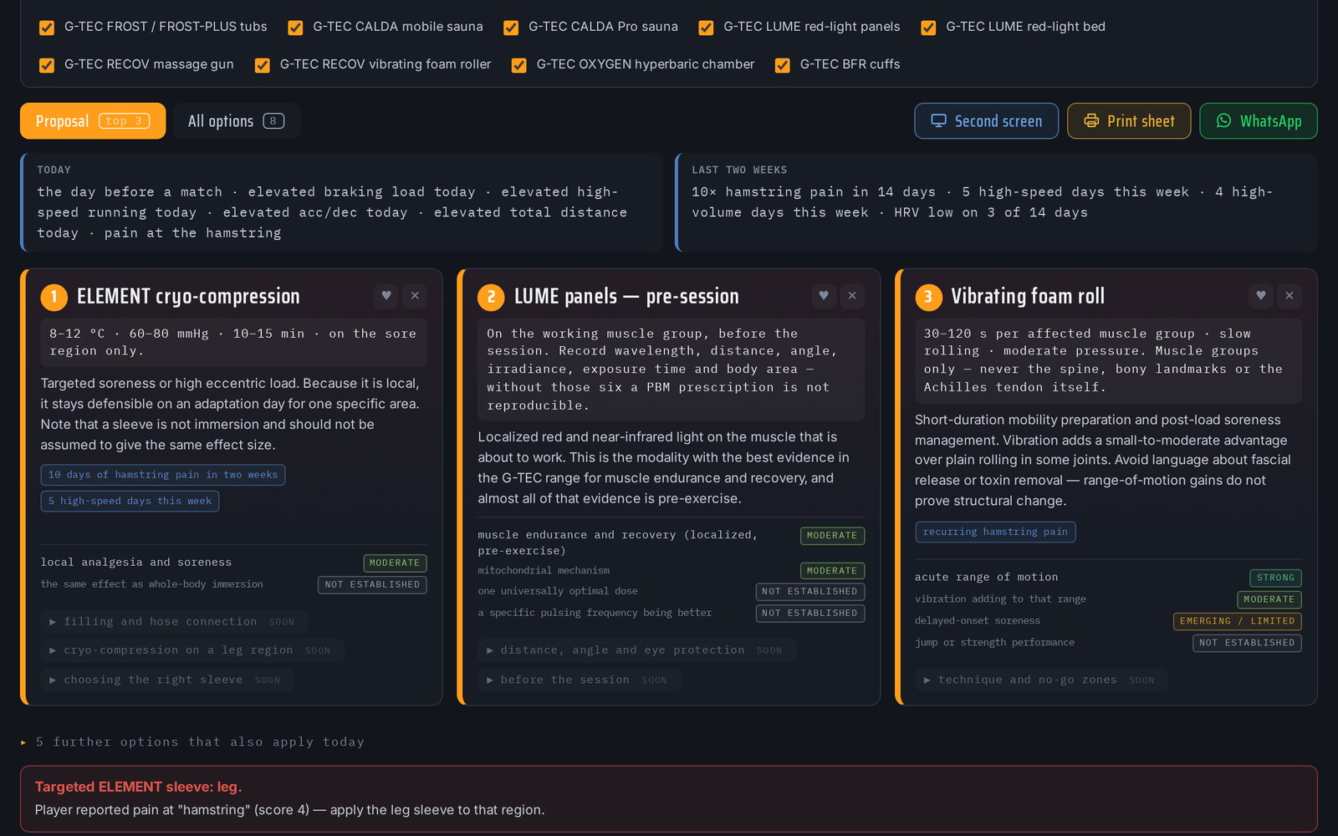Click the 'Vibrating foam roll' card title
The width and height of the screenshot is (1338, 836).
(1028, 296)
